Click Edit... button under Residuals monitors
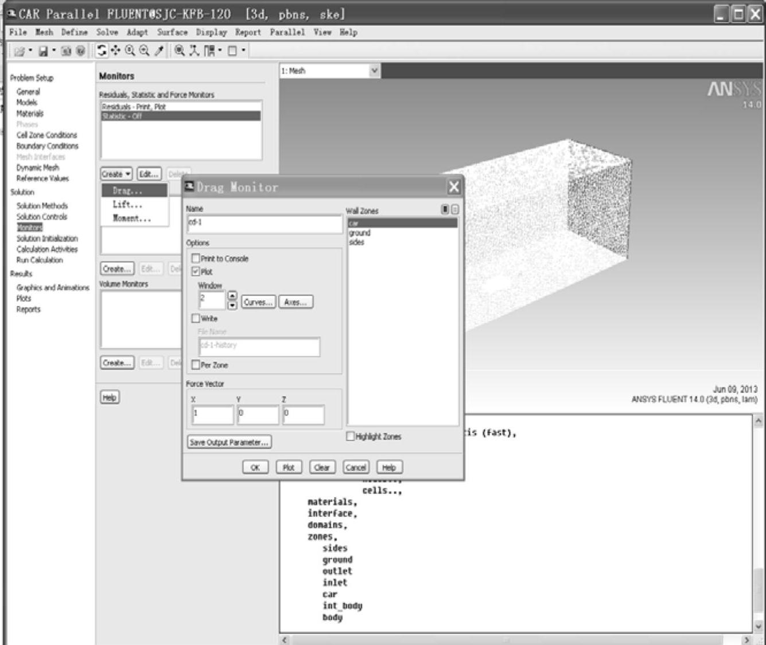The width and height of the screenshot is (766, 645). [149, 174]
